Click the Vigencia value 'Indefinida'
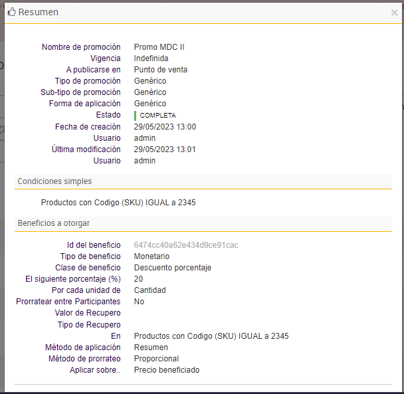Image resolution: width=404 pixels, height=394 pixels. (151, 58)
